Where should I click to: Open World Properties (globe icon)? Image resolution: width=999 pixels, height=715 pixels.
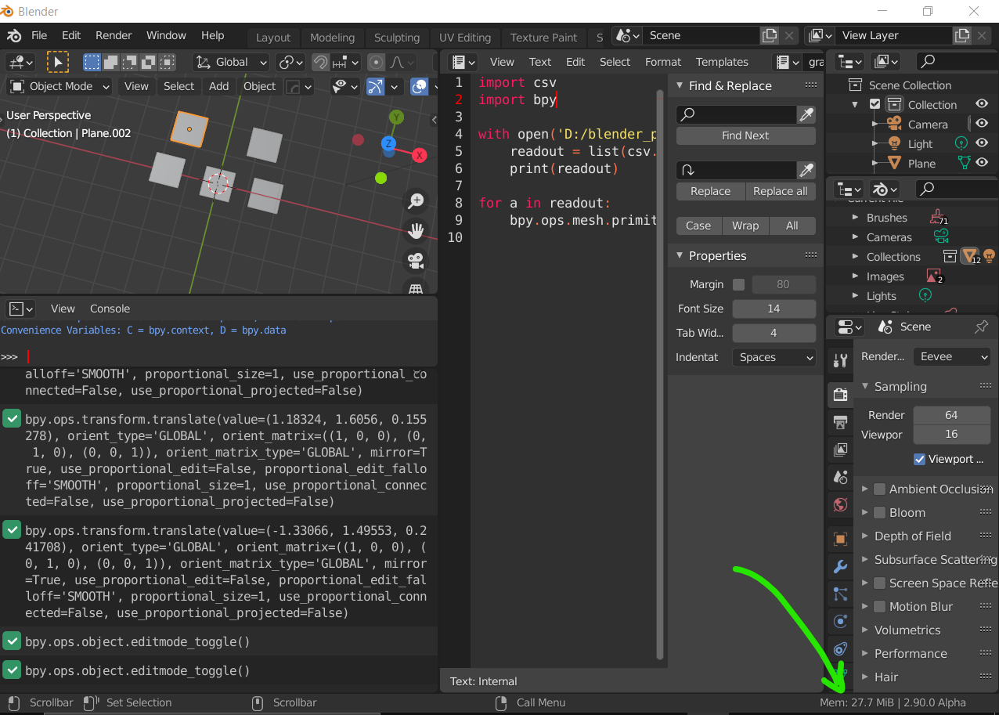point(839,505)
